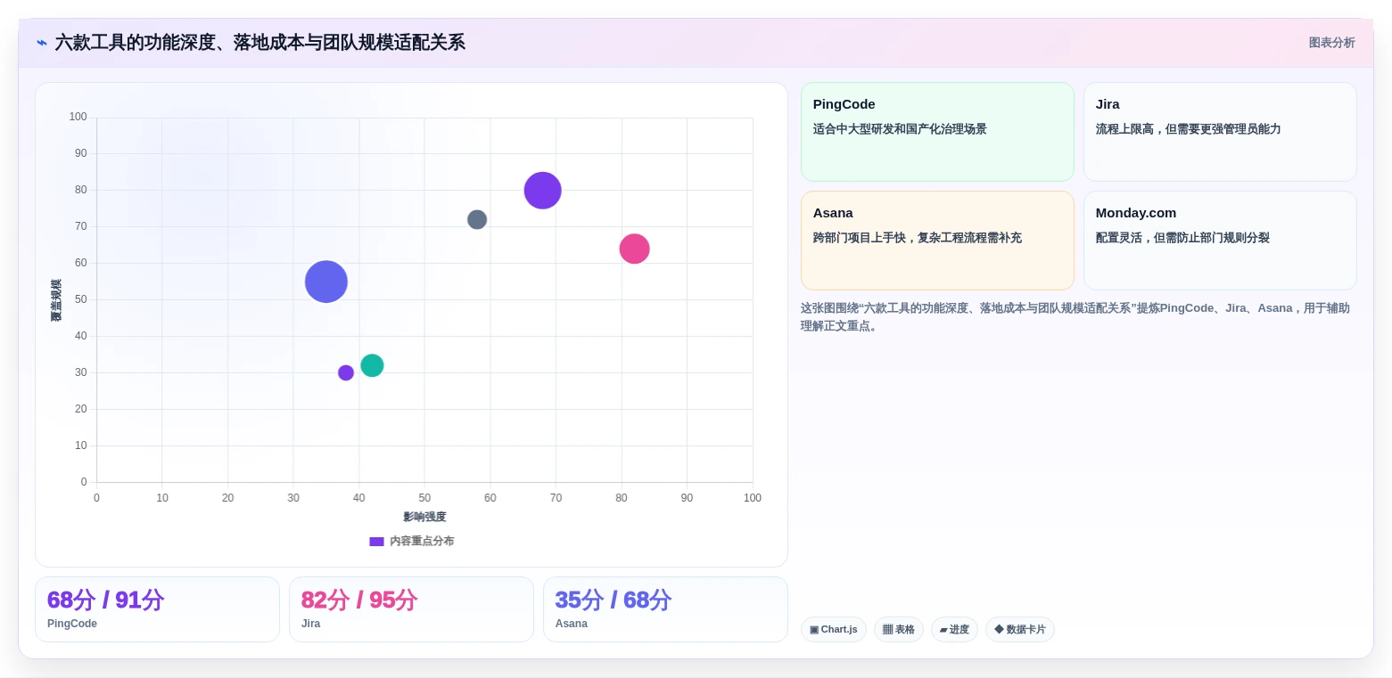Screen dimensions: 1392x678
Task: Open the Monday.com description card
Action: (x=1220, y=241)
